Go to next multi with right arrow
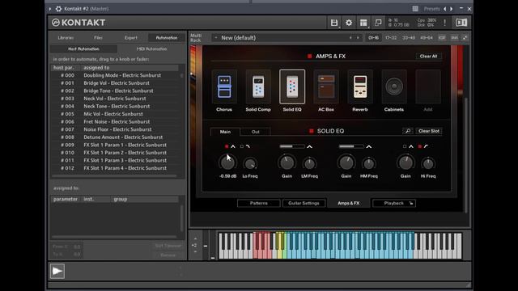Image resolution: width=518 pixels, height=291 pixels. click(x=358, y=38)
